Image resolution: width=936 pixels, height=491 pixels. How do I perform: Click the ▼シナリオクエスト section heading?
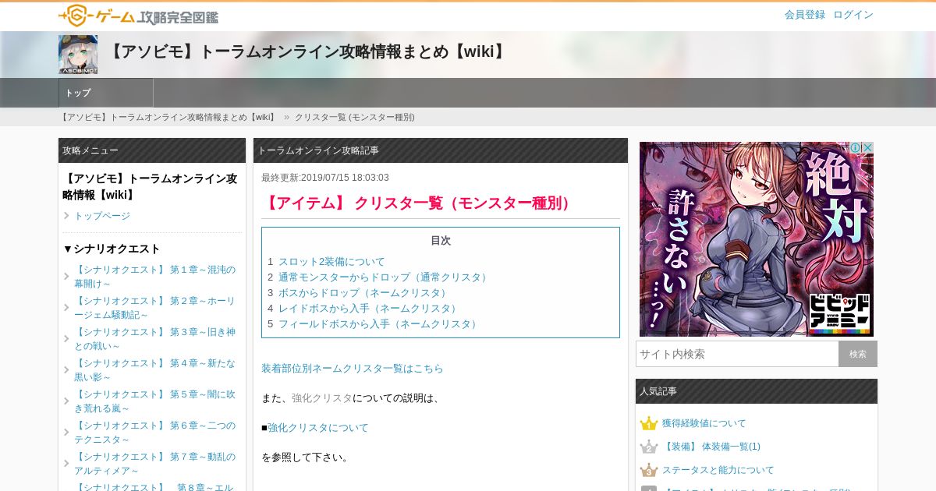tap(112, 249)
